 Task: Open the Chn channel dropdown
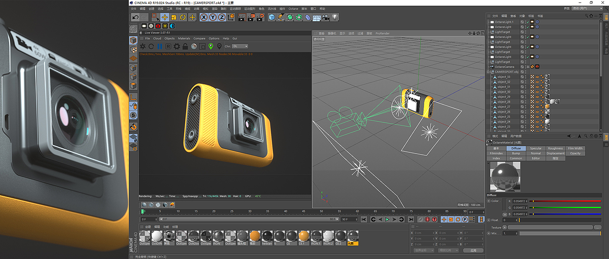pos(240,46)
